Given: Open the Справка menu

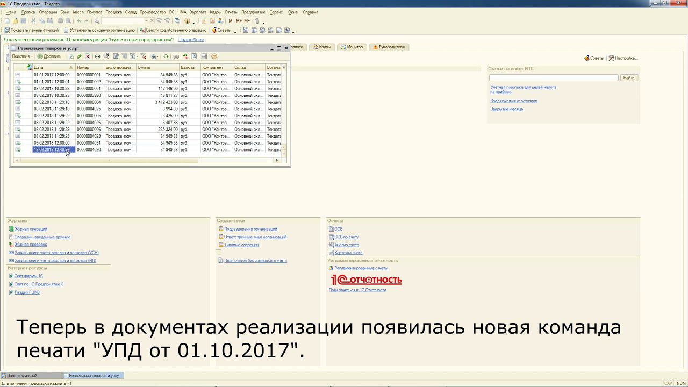Looking at the screenshot, I should 310,12.
